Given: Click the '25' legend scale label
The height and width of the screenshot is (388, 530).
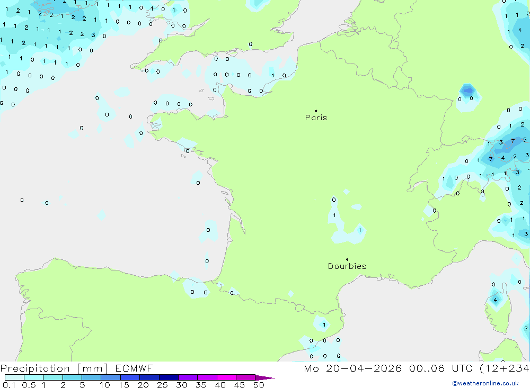Looking at the screenshot, I should pyautogui.click(x=162, y=385).
